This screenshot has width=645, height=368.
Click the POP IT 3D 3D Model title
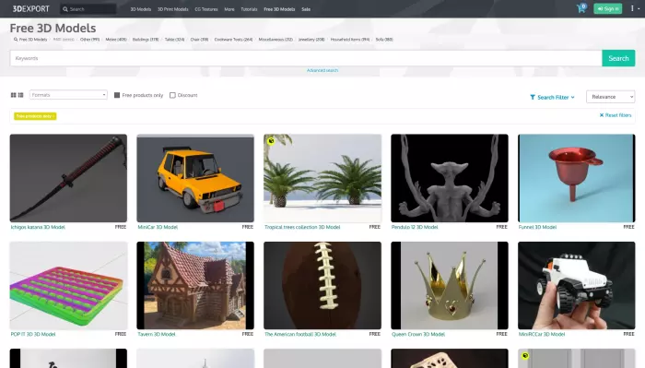[33, 334]
